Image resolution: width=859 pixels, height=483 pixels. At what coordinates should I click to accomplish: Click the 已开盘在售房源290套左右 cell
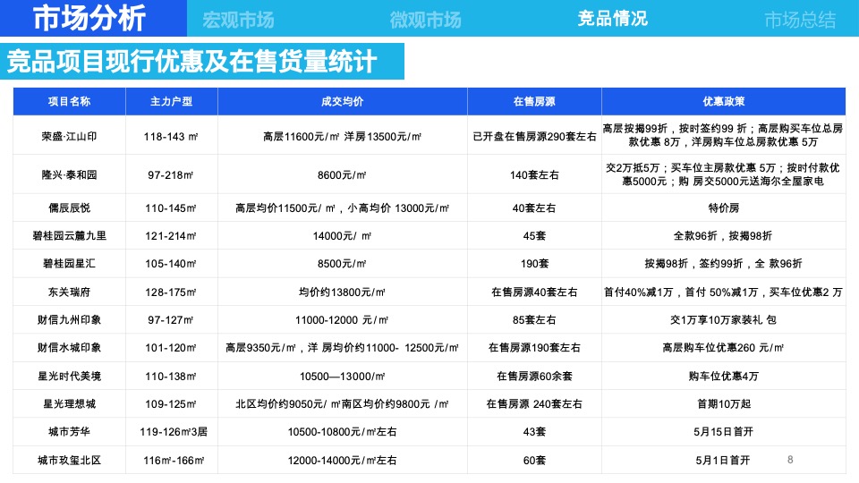pos(534,136)
